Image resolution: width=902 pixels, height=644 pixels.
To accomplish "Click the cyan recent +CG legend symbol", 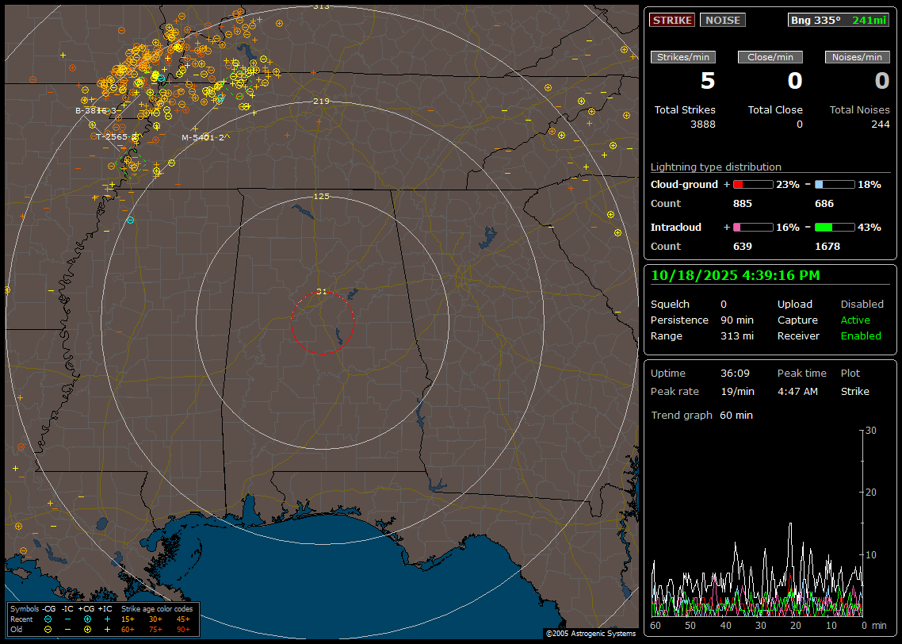I will tap(87, 619).
